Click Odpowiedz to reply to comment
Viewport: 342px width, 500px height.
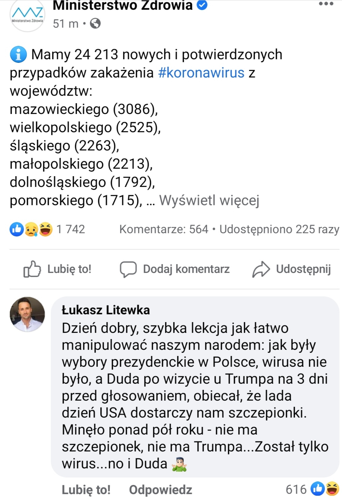(160, 490)
